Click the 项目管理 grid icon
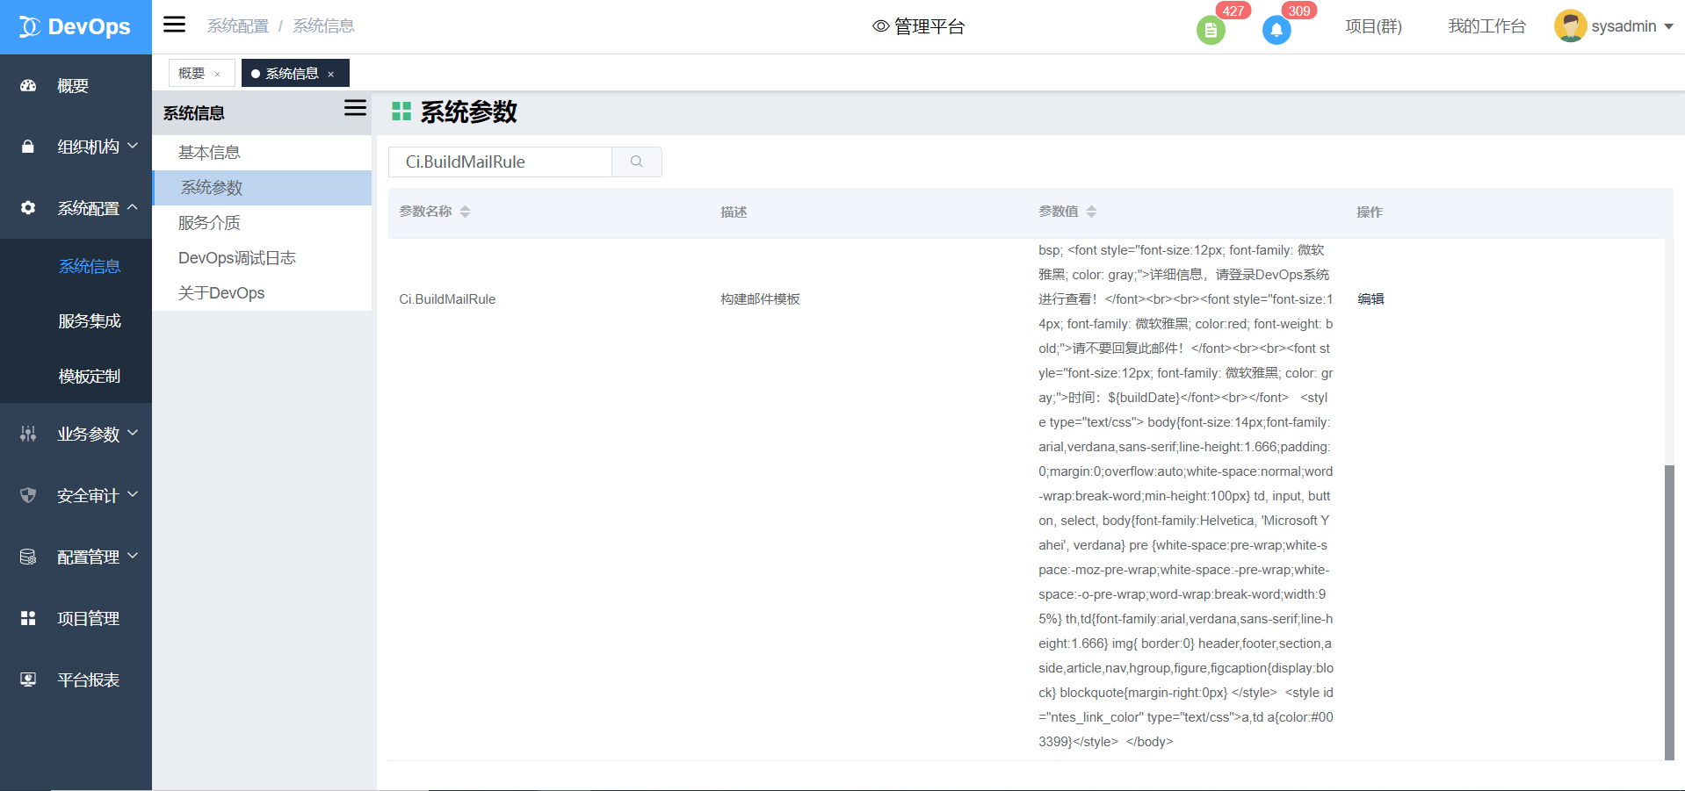This screenshot has width=1685, height=791. pyautogui.click(x=28, y=618)
